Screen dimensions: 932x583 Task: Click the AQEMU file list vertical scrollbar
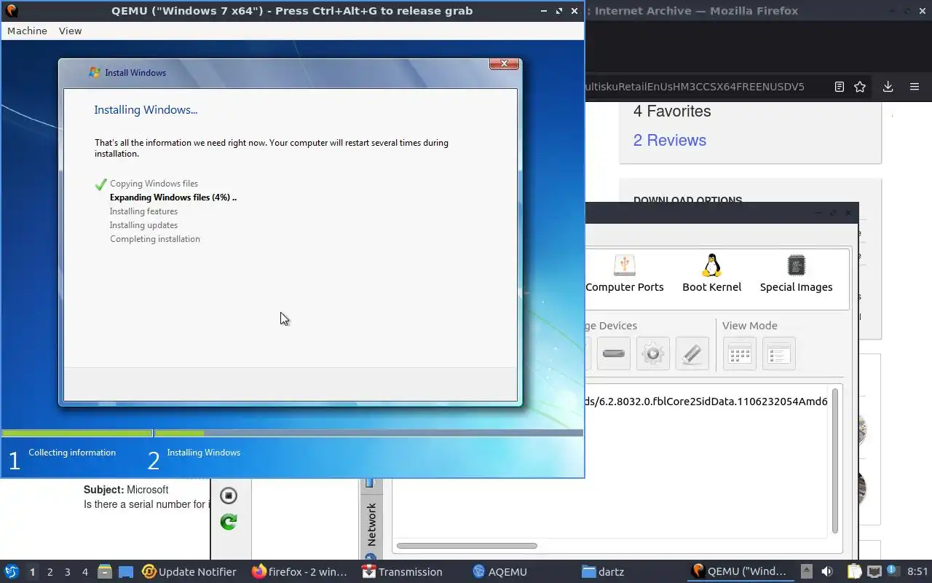(834, 461)
